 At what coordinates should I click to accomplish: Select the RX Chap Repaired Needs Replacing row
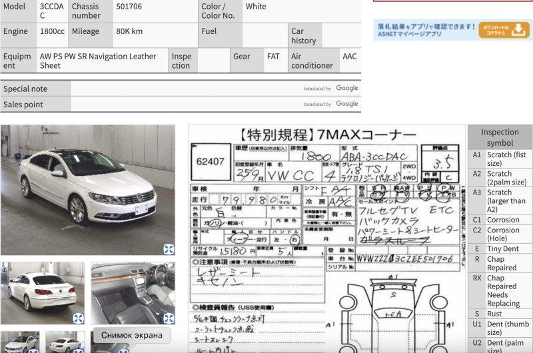pos(500,290)
